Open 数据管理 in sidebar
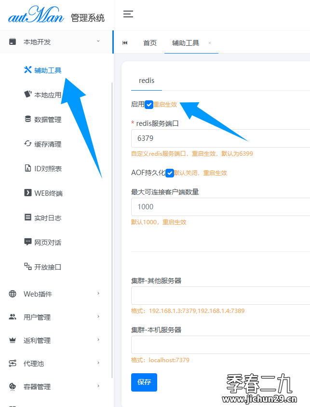Image resolution: width=310 pixels, height=407 pixels. coord(48,120)
